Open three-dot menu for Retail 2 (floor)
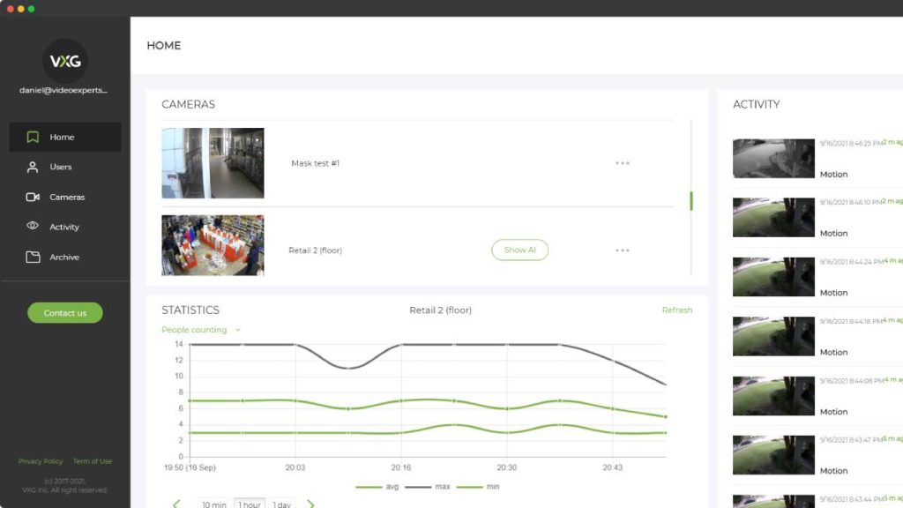This screenshot has height=508, width=903. tap(623, 250)
